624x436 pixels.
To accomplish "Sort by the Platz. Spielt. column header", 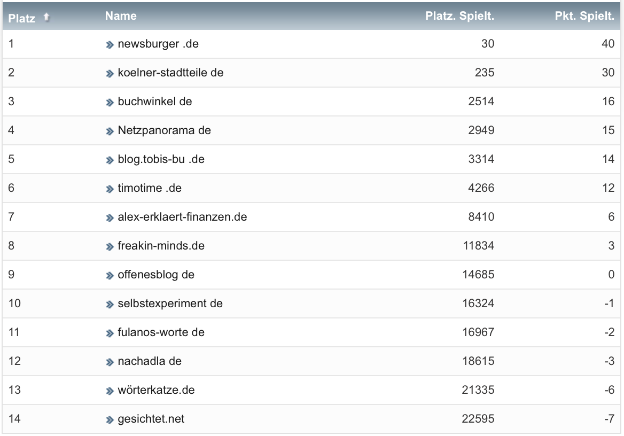I will click(459, 16).
